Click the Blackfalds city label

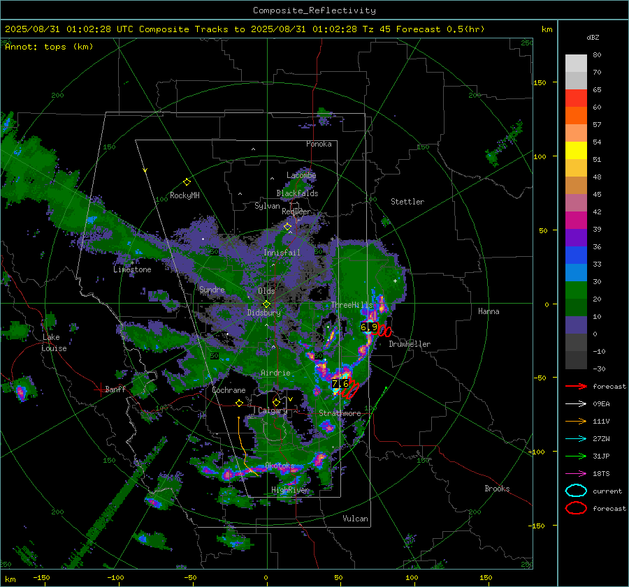point(297,193)
